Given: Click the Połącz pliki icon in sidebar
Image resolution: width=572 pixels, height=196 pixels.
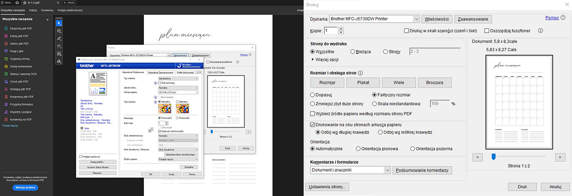Looking at the screenshot, I should click(6, 51).
